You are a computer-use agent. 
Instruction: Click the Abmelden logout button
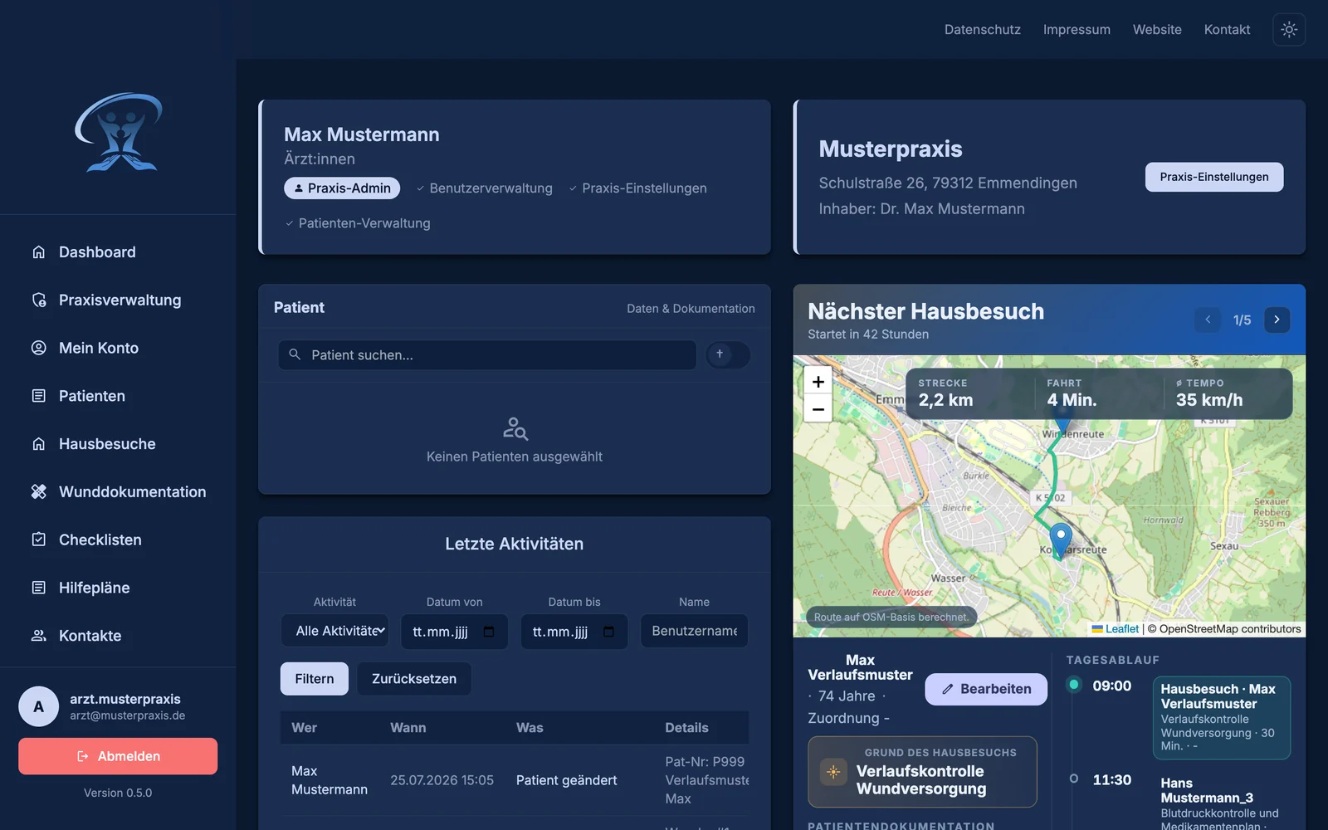pyautogui.click(x=118, y=756)
